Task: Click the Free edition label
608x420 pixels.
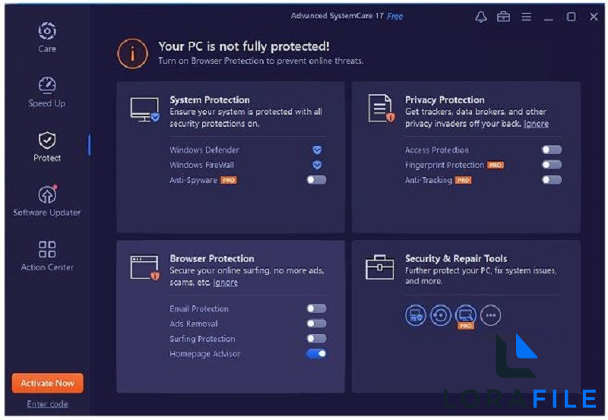Action: [x=394, y=16]
